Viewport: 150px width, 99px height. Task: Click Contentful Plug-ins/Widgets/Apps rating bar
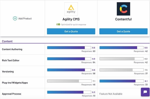[x=122, y=81]
